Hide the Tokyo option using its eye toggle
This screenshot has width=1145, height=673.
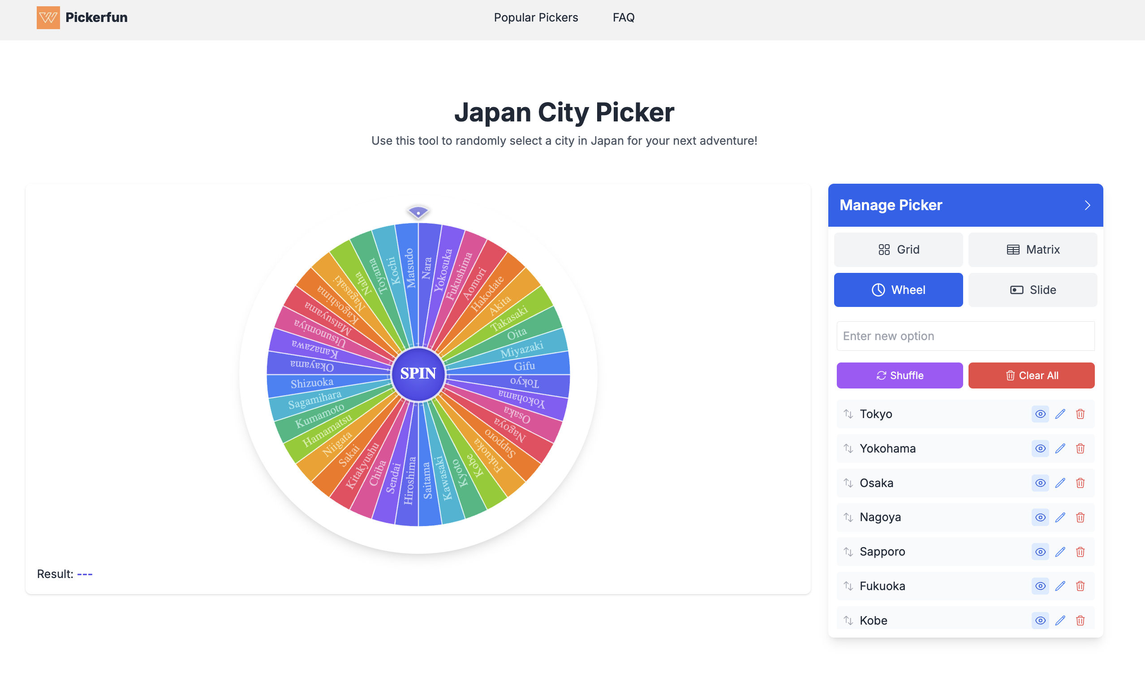[x=1040, y=414]
